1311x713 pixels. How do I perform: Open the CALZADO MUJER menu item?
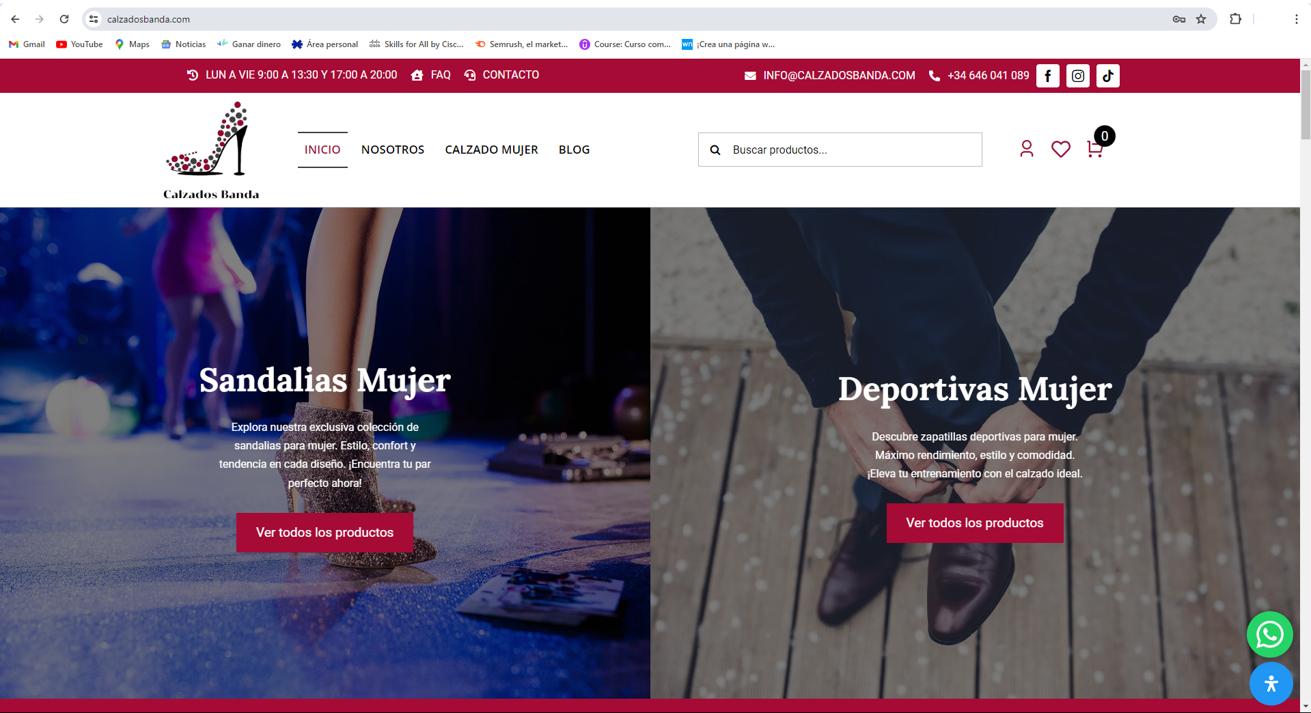click(x=491, y=150)
